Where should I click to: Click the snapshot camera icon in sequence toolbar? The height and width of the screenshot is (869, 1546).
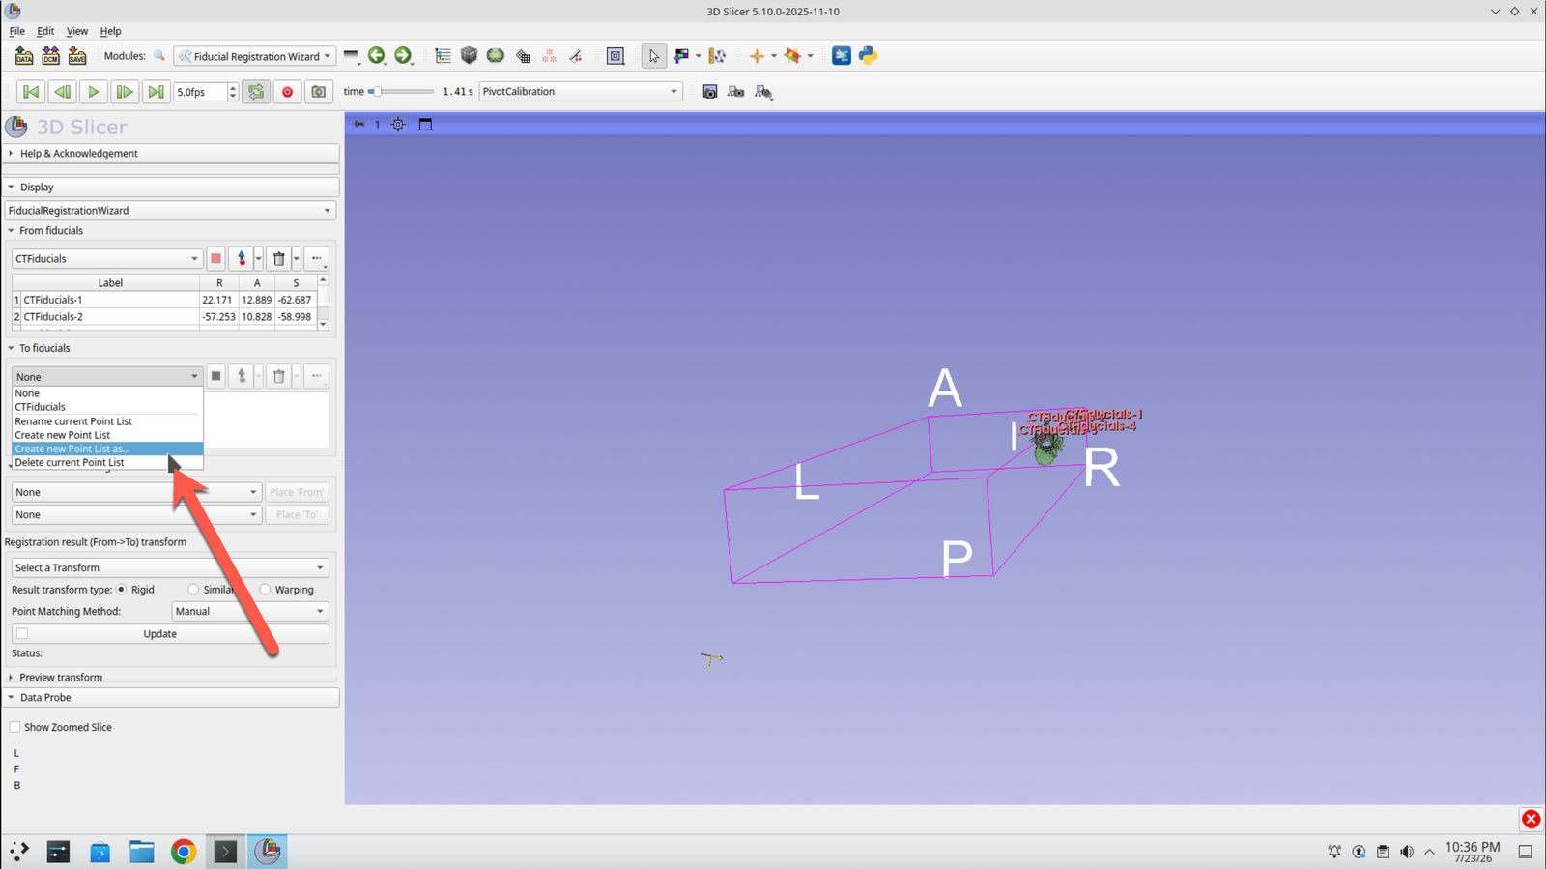(x=318, y=92)
